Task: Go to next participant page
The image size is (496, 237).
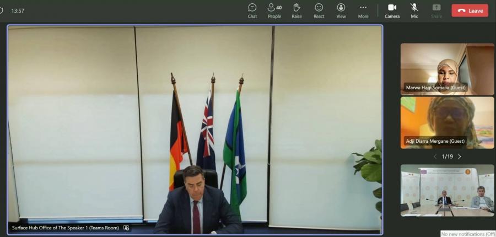Action: coord(460,157)
